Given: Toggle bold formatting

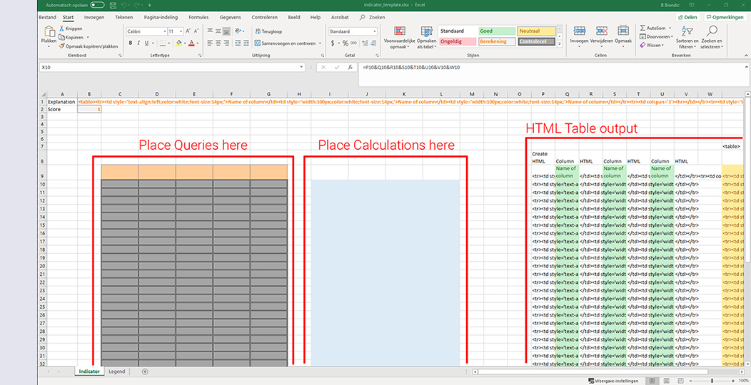Looking at the screenshot, I should (131, 43).
